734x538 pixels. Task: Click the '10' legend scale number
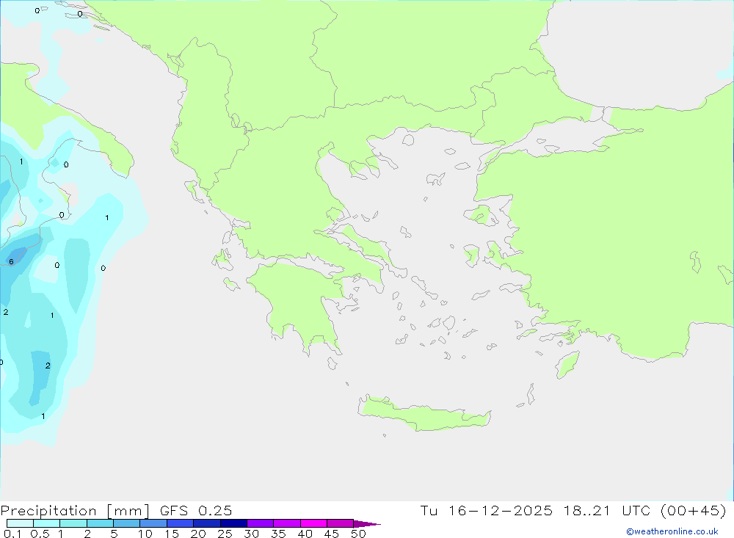click(x=145, y=534)
